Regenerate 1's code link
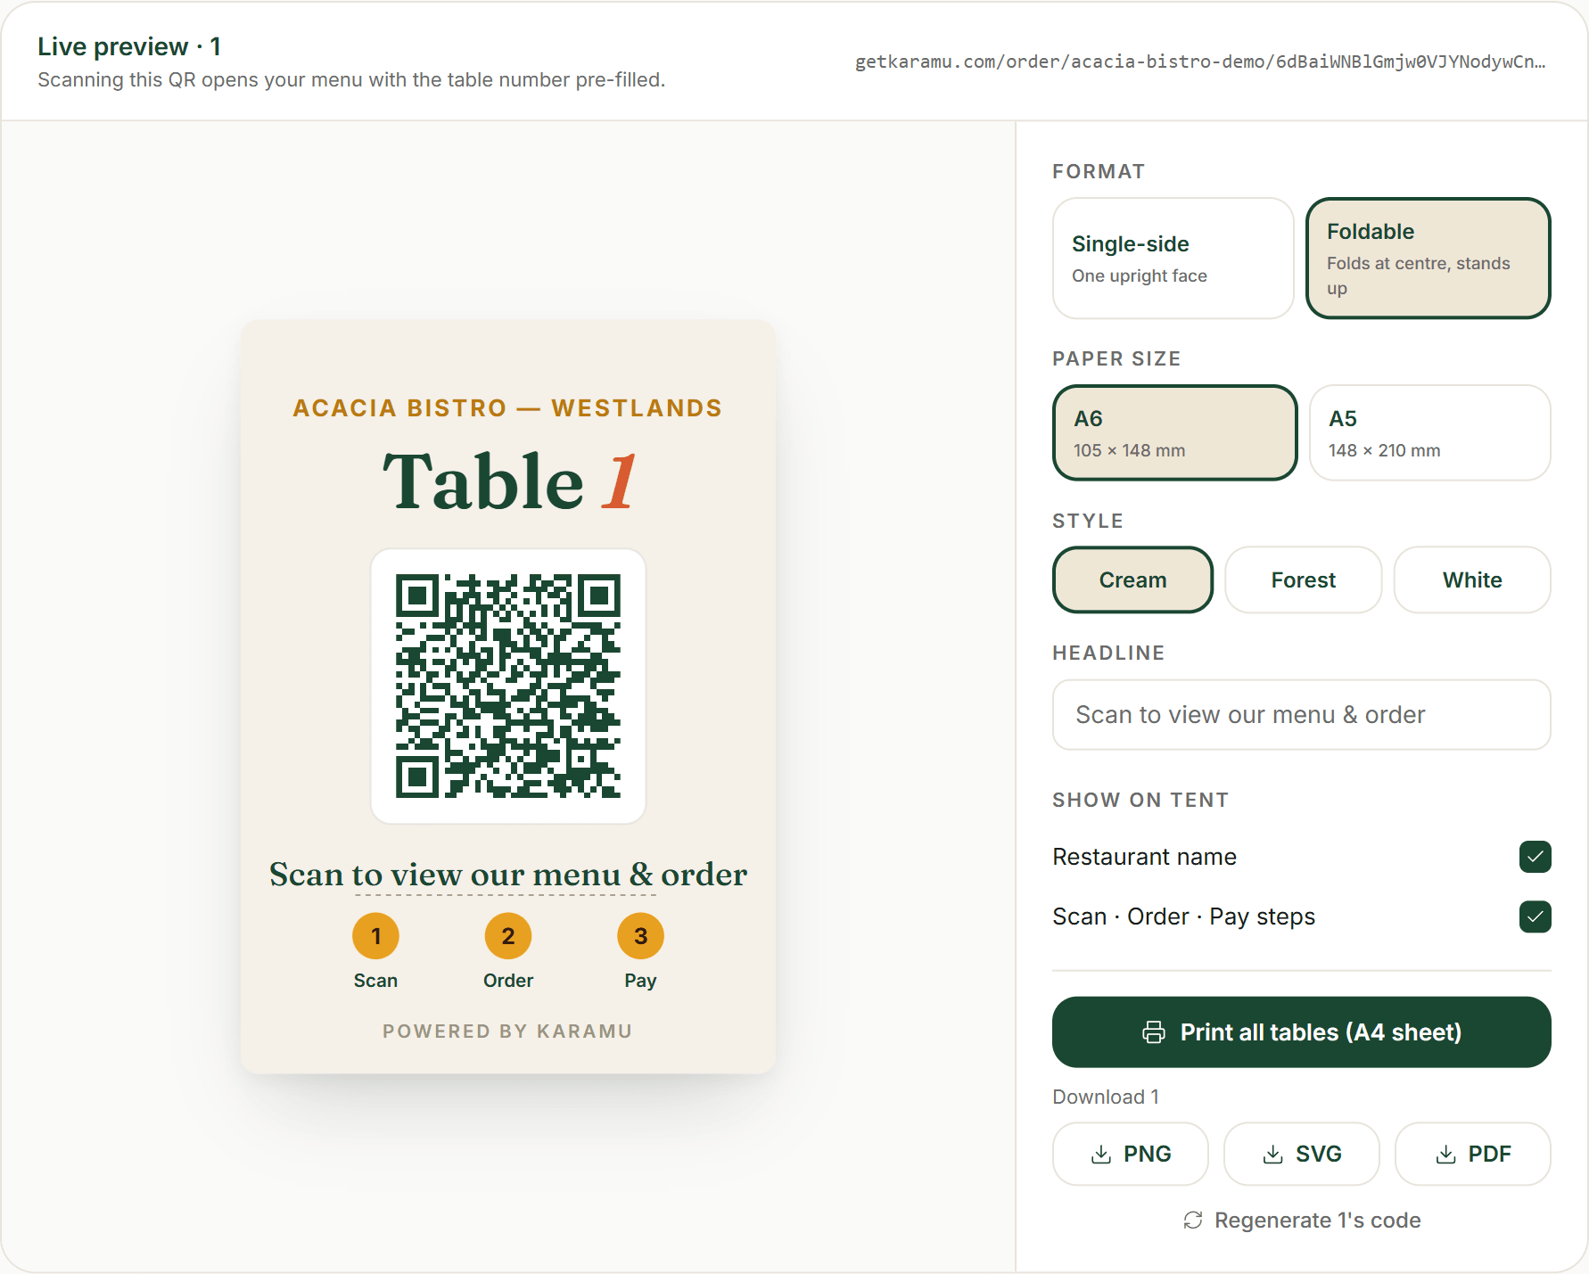The height and width of the screenshot is (1274, 1589). click(1301, 1221)
